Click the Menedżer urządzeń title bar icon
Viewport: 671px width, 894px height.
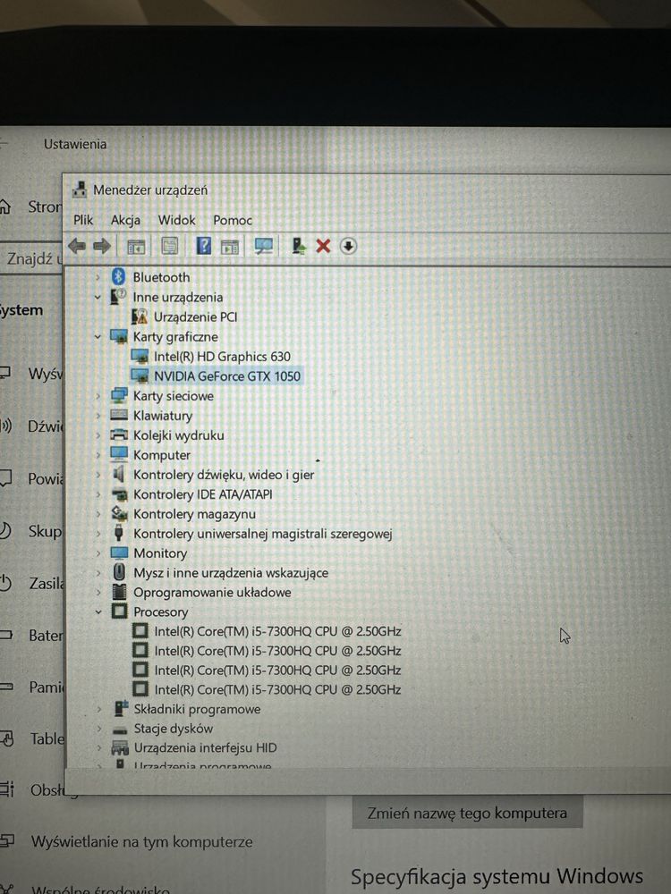(x=80, y=190)
